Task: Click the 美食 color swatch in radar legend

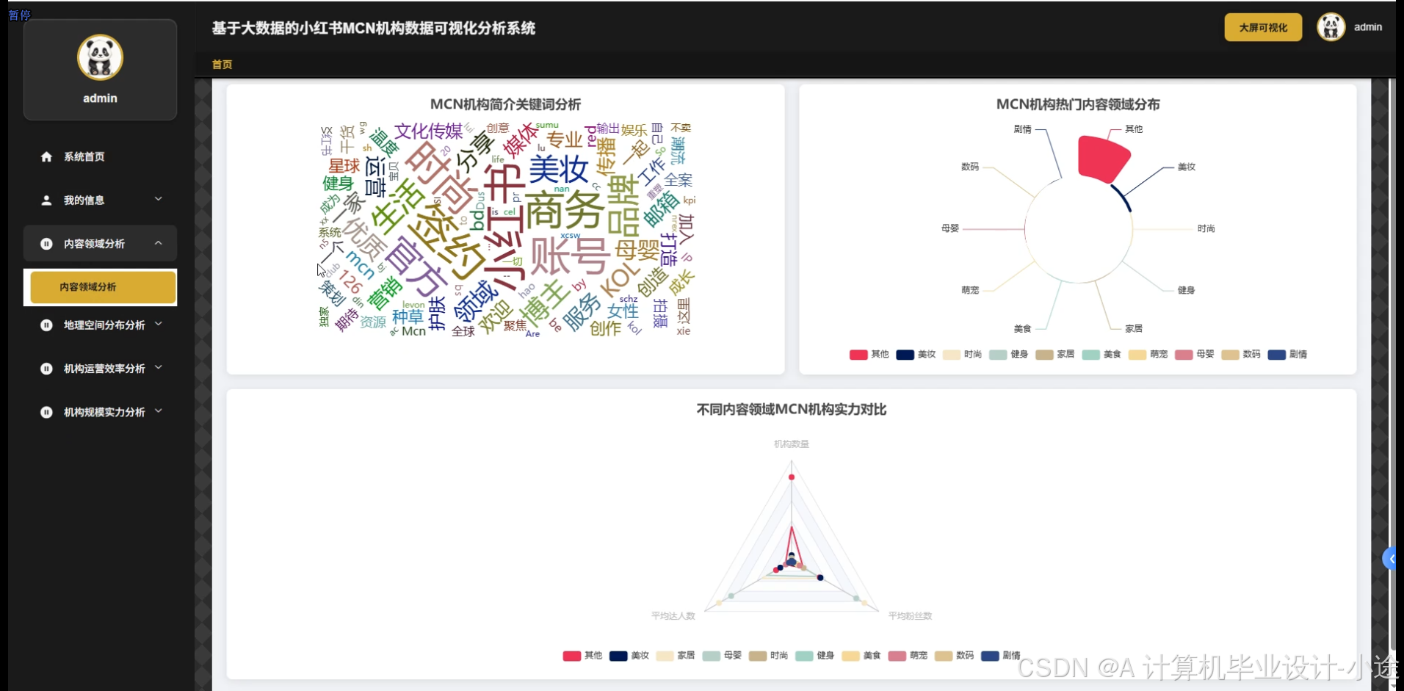Action: point(850,656)
